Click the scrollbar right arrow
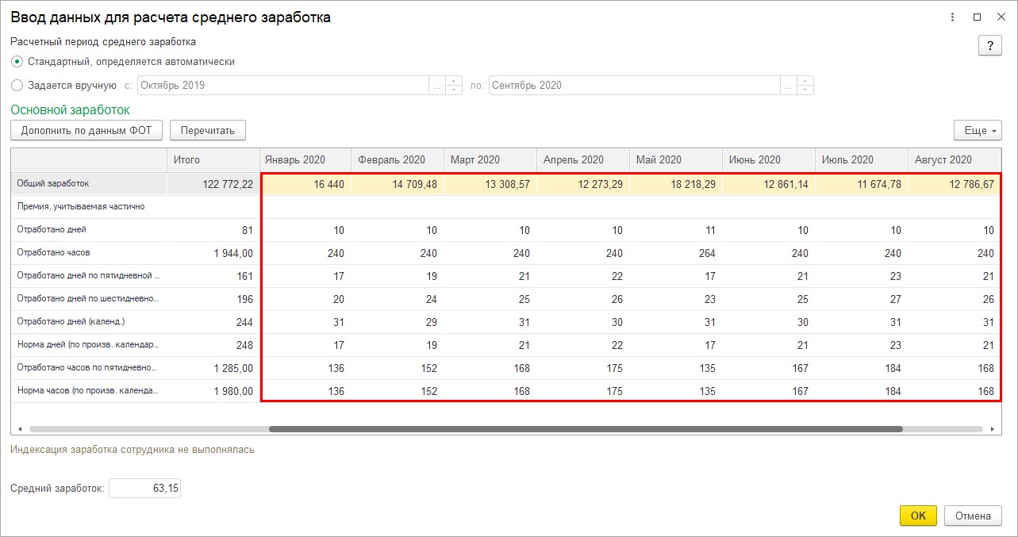This screenshot has height=537, width=1018. click(993, 429)
